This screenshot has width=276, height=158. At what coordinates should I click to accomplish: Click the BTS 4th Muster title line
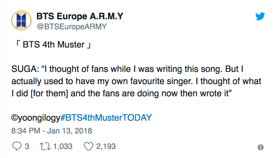54,45
